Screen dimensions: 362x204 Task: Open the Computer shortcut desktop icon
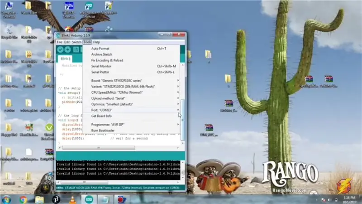[x=9, y=9]
